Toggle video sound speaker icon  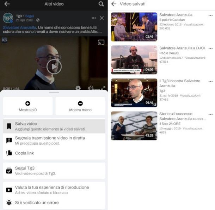pyautogui.click(x=91, y=88)
